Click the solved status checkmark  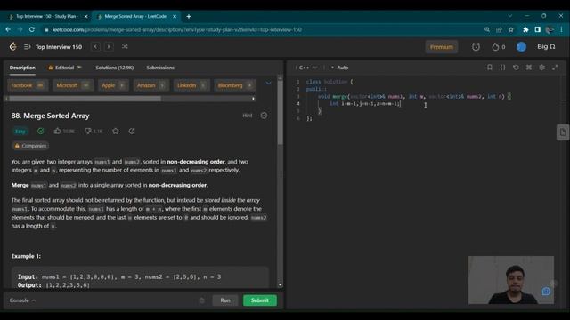pyautogui.click(x=41, y=131)
